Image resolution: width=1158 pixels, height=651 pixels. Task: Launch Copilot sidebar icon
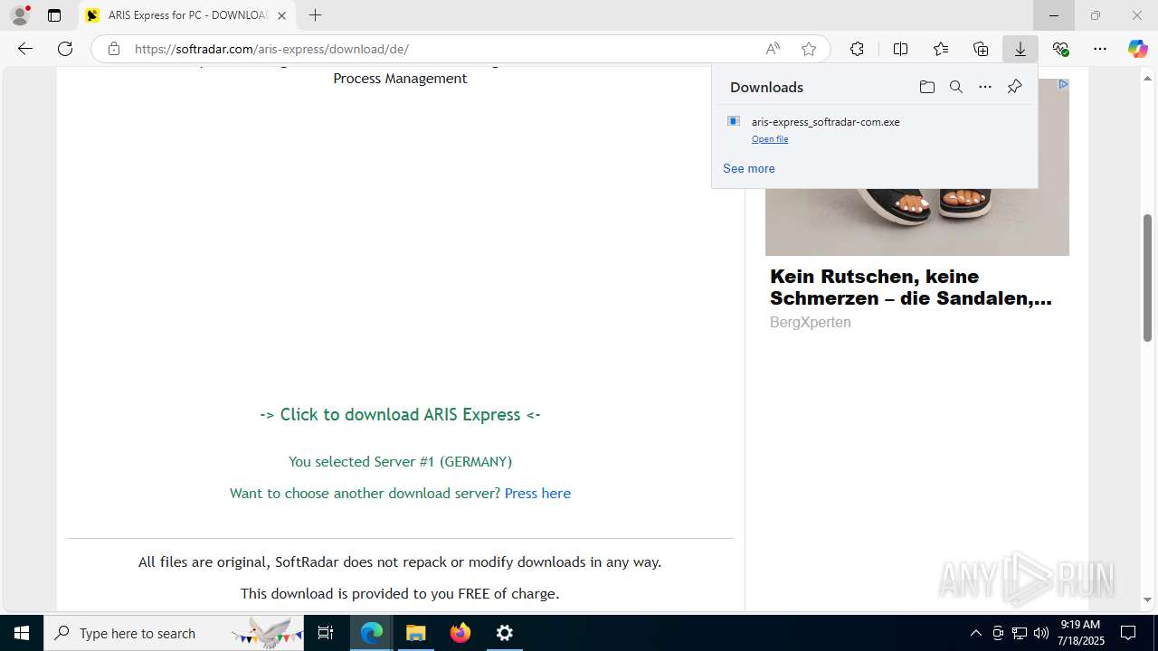[1138, 49]
